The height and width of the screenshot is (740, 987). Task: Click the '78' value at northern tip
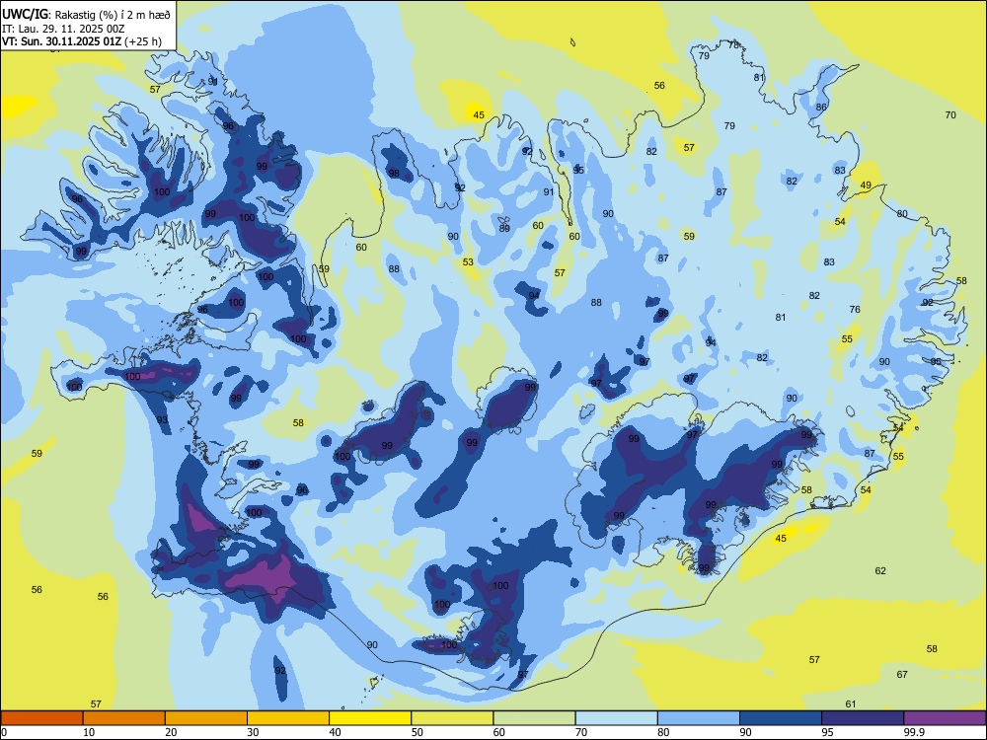click(x=733, y=44)
